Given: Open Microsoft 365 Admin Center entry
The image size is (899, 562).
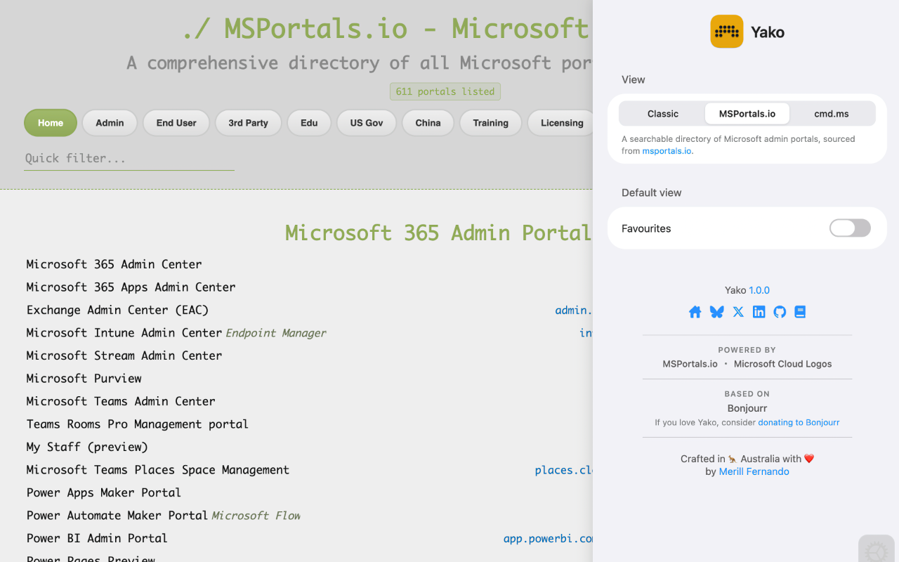Looking at the screenshot, I should pyautogui.click(x=114, y=264).
